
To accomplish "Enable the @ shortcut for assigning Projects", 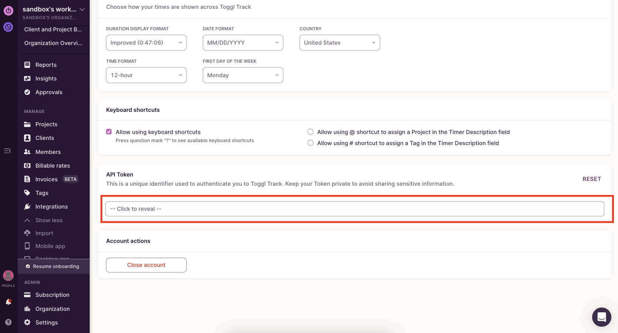I will point(310,131).
